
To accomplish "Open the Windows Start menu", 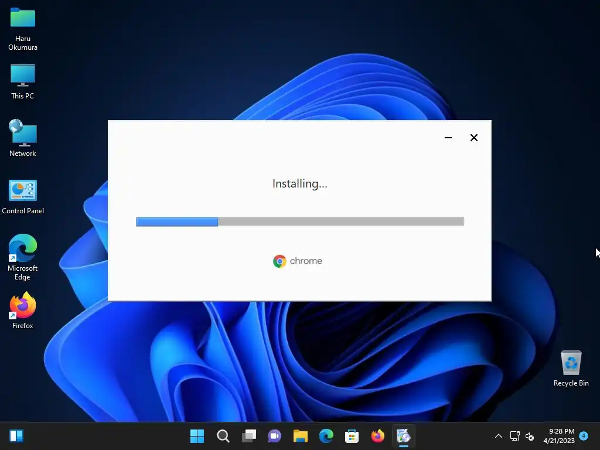I will point(197,436).
